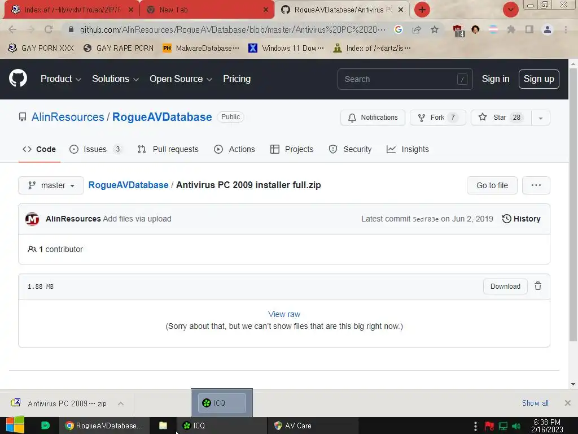Share page via address bar share icon
This screenshot has width=578, height=434.
tap(417, 29)
